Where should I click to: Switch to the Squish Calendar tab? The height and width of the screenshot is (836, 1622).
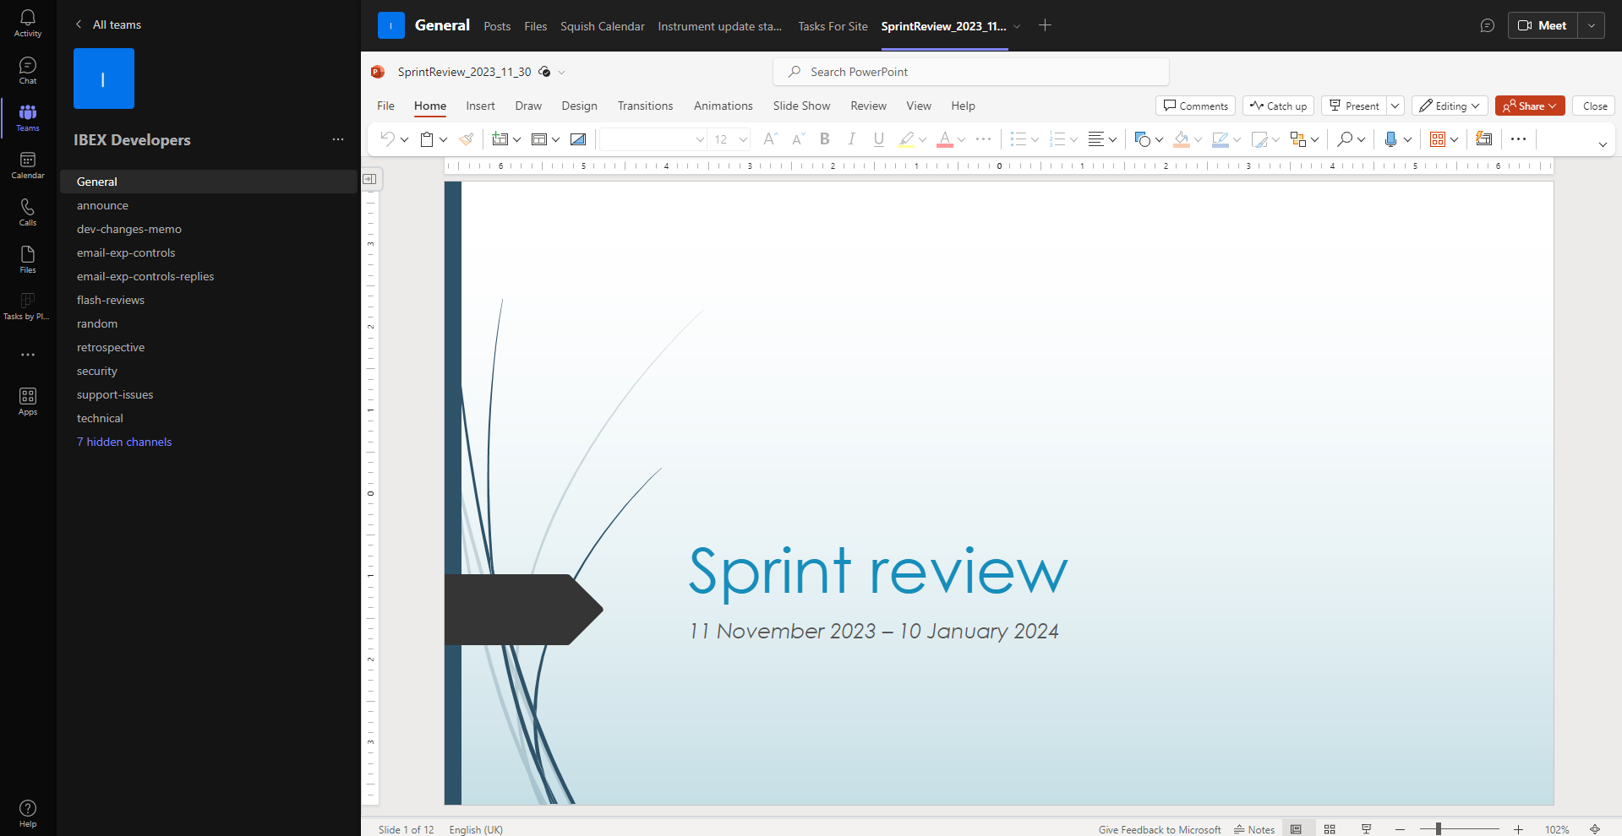click(602, 26)
